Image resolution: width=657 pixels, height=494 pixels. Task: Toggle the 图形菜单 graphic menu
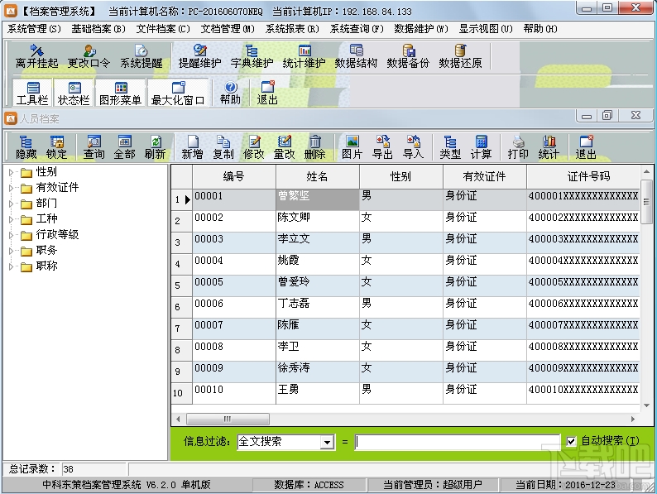point(120,93)
